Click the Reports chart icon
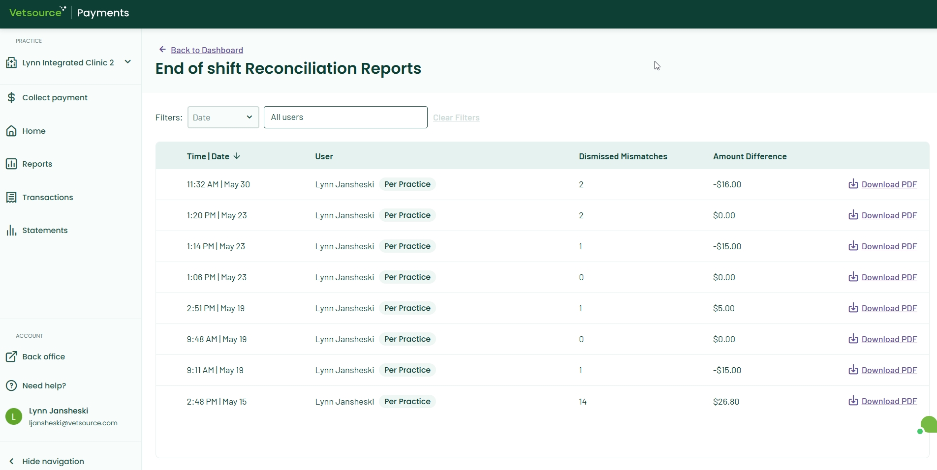Image resolution: width=937 pixels, height=470 pixels. [x=11, y=164]
